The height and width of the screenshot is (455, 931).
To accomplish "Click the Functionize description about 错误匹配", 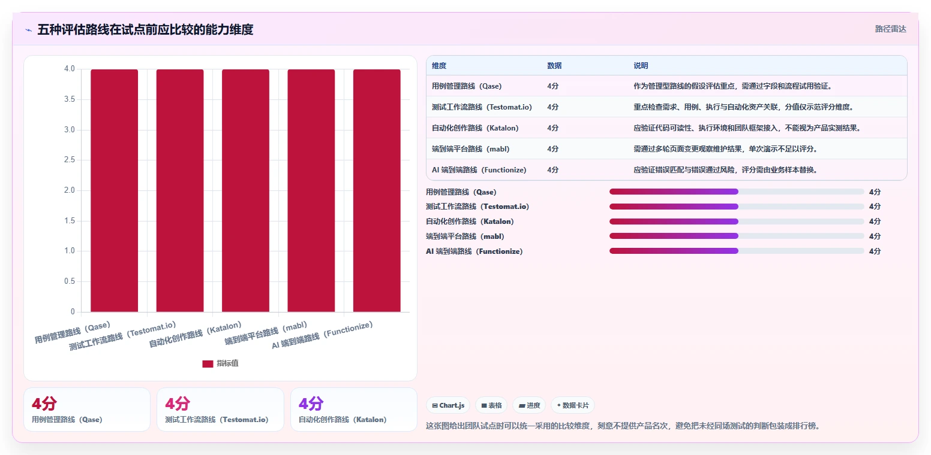I will click(x=725, y=170).
